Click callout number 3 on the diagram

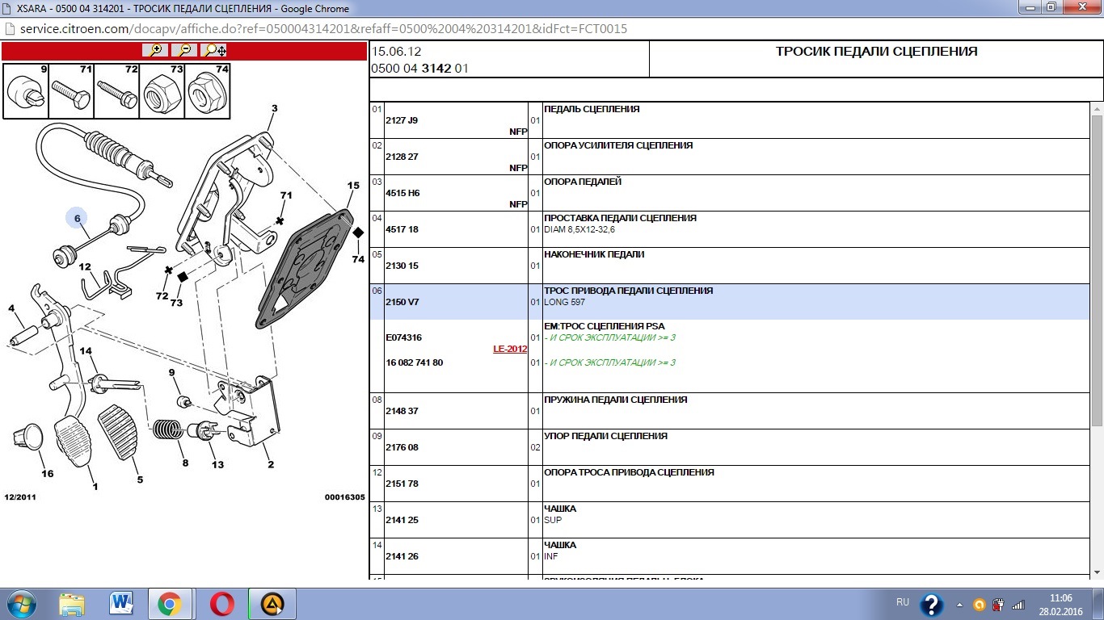[x=274, y=108]
